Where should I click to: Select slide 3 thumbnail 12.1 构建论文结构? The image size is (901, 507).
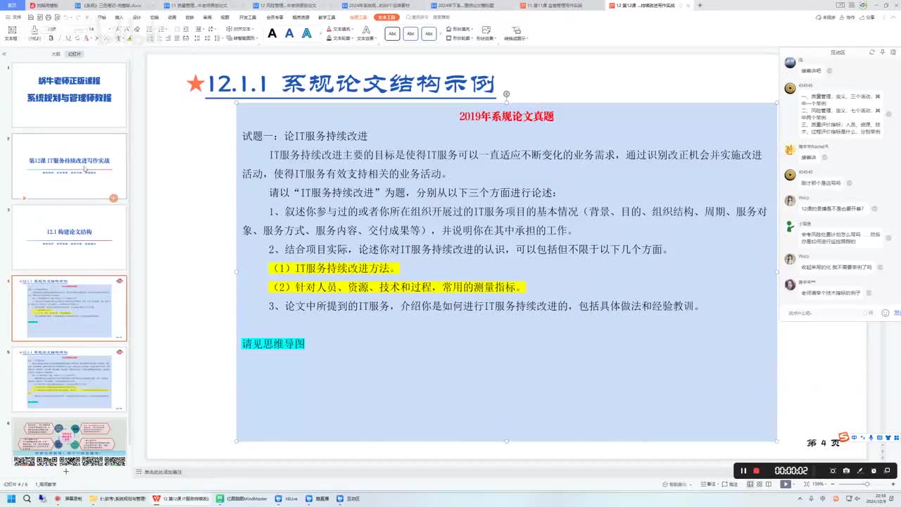click(x=69, y=237)
